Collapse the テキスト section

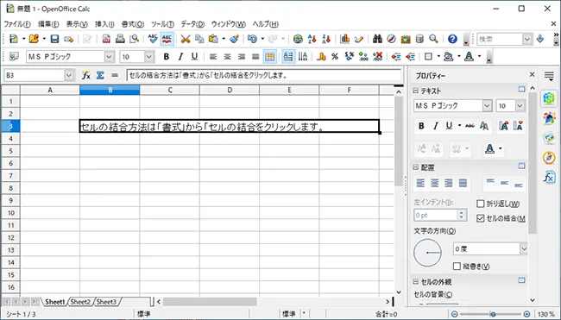tap(416, 91)
